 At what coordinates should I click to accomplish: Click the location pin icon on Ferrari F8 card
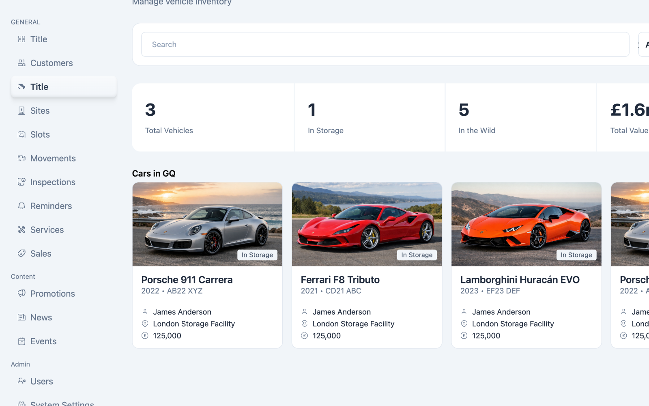click(x=304, y=324)
